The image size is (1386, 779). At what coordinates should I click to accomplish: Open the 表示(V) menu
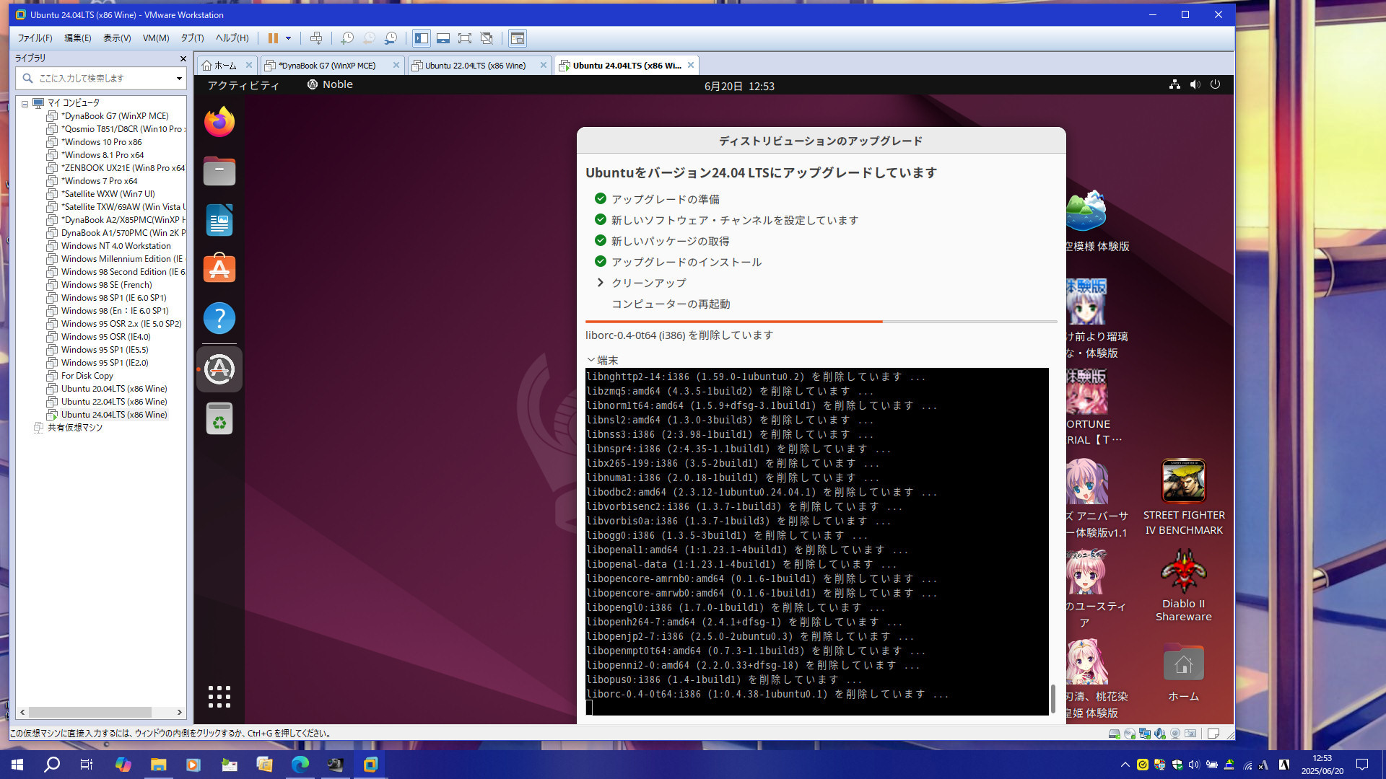tap(117, 38)
